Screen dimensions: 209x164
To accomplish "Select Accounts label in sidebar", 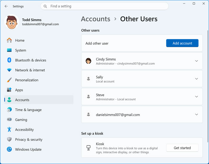I will point(22,100).
